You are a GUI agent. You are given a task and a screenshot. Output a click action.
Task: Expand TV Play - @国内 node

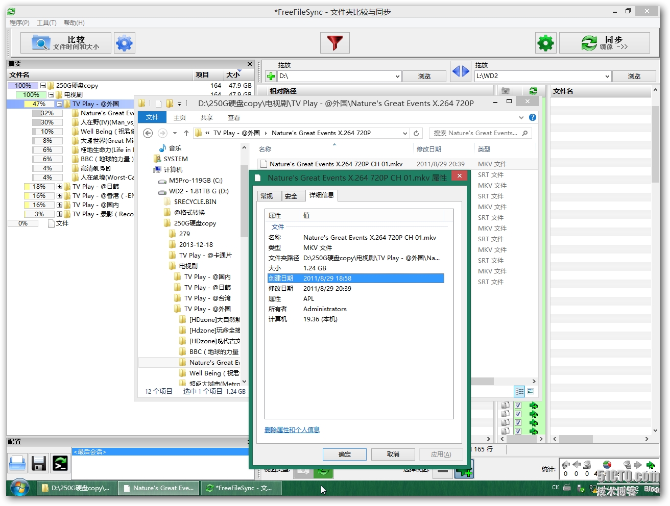(59, 205)
